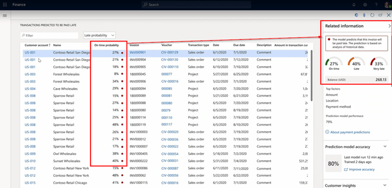Click the 80% model accuracy tile

click(333, 164)
